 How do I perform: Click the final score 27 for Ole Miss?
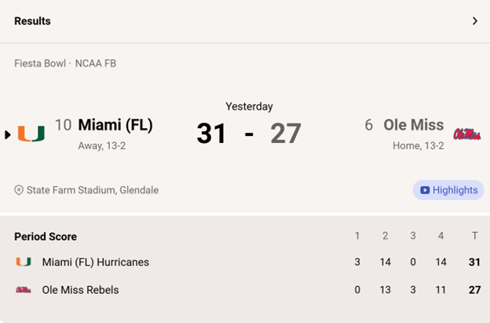tap(286, 134)
